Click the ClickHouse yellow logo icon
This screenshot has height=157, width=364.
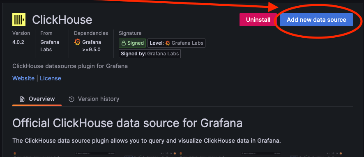(x=19, y=20)
